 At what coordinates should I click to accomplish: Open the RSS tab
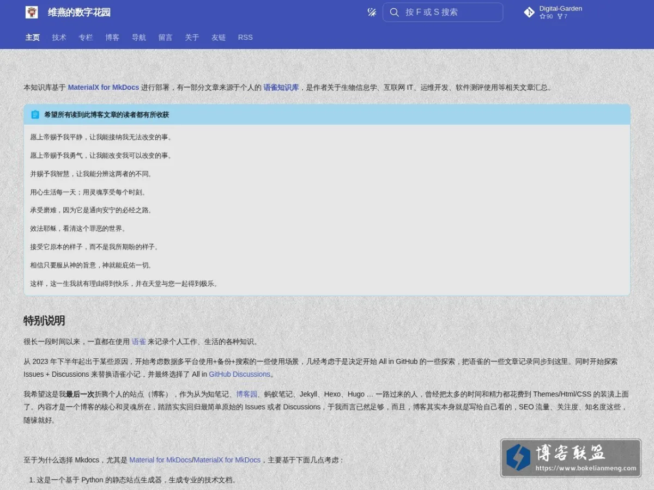coord(245,37)
